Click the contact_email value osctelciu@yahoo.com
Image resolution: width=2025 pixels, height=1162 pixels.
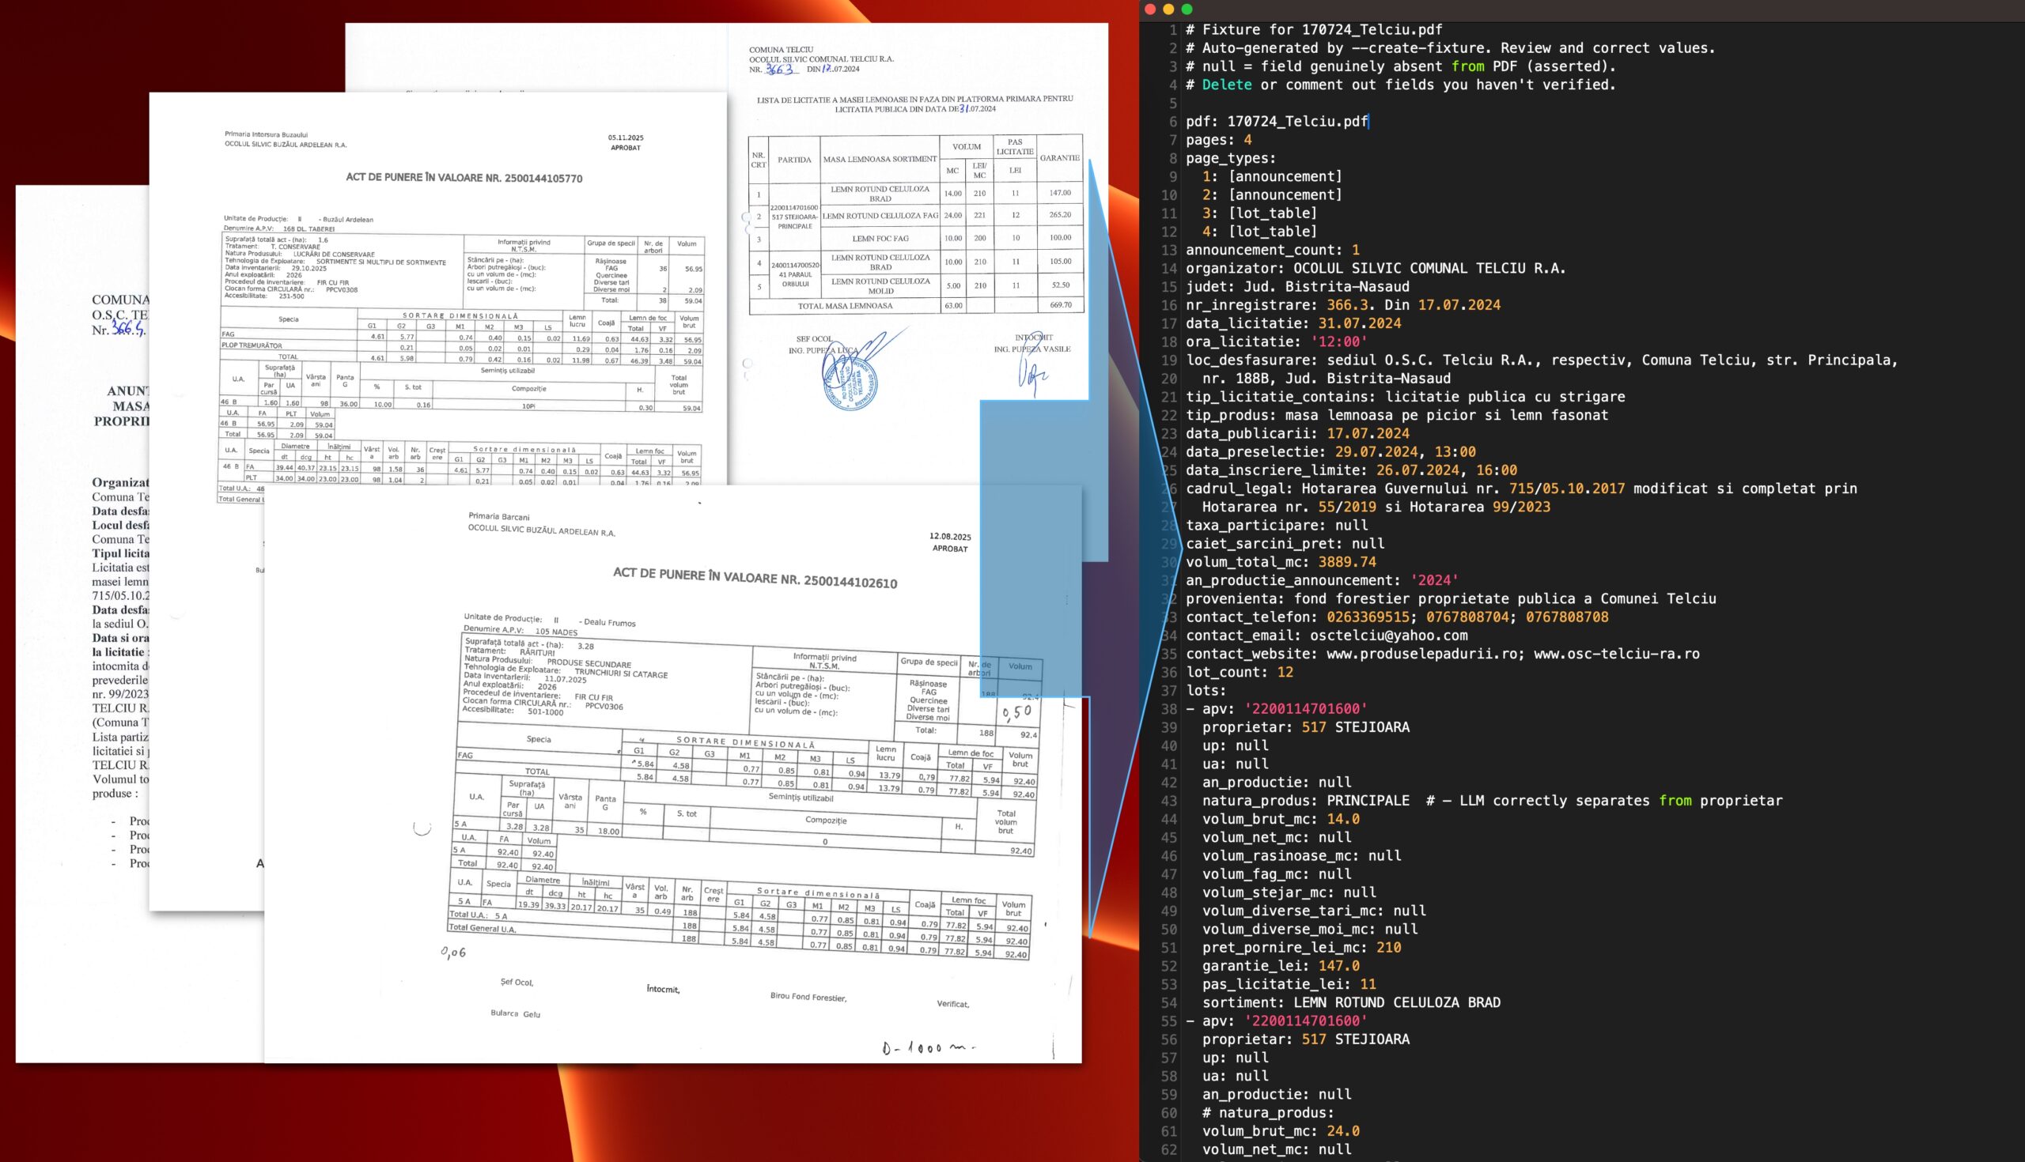coord(1387,636)
